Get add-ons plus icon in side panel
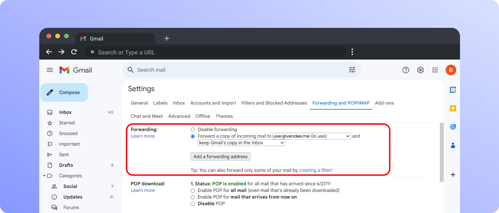The height and width of the screenshot is (213, 499). (453, 175)
